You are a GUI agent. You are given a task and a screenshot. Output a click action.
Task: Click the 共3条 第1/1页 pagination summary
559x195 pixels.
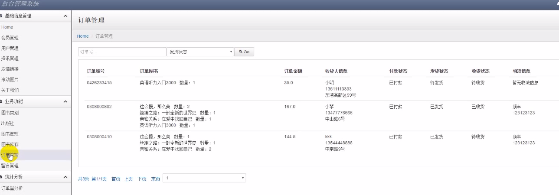pos(92,179)
